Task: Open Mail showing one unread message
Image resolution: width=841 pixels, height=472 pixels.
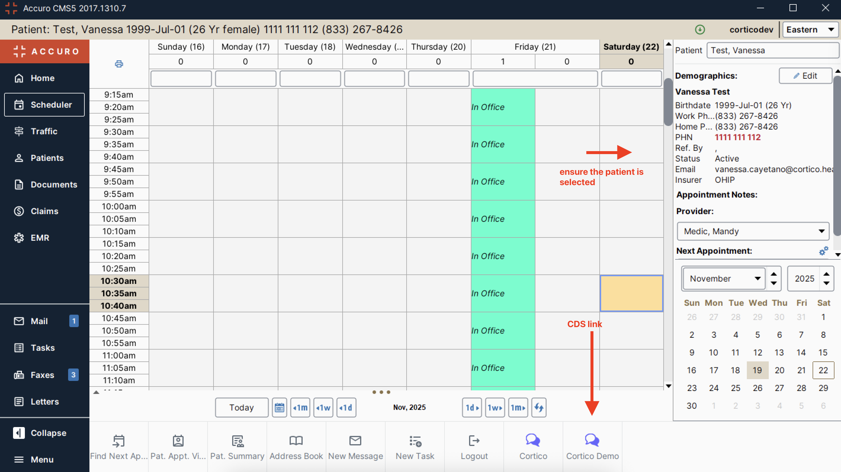Action: coord(39,321)
